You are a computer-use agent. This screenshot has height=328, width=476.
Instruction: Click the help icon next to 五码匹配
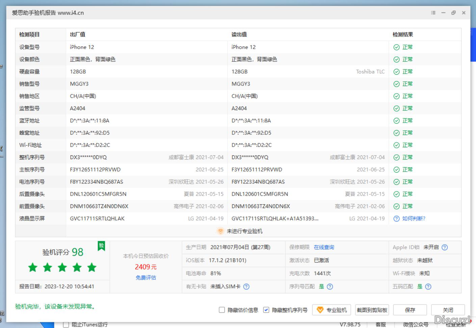click(x=428, y=286)
